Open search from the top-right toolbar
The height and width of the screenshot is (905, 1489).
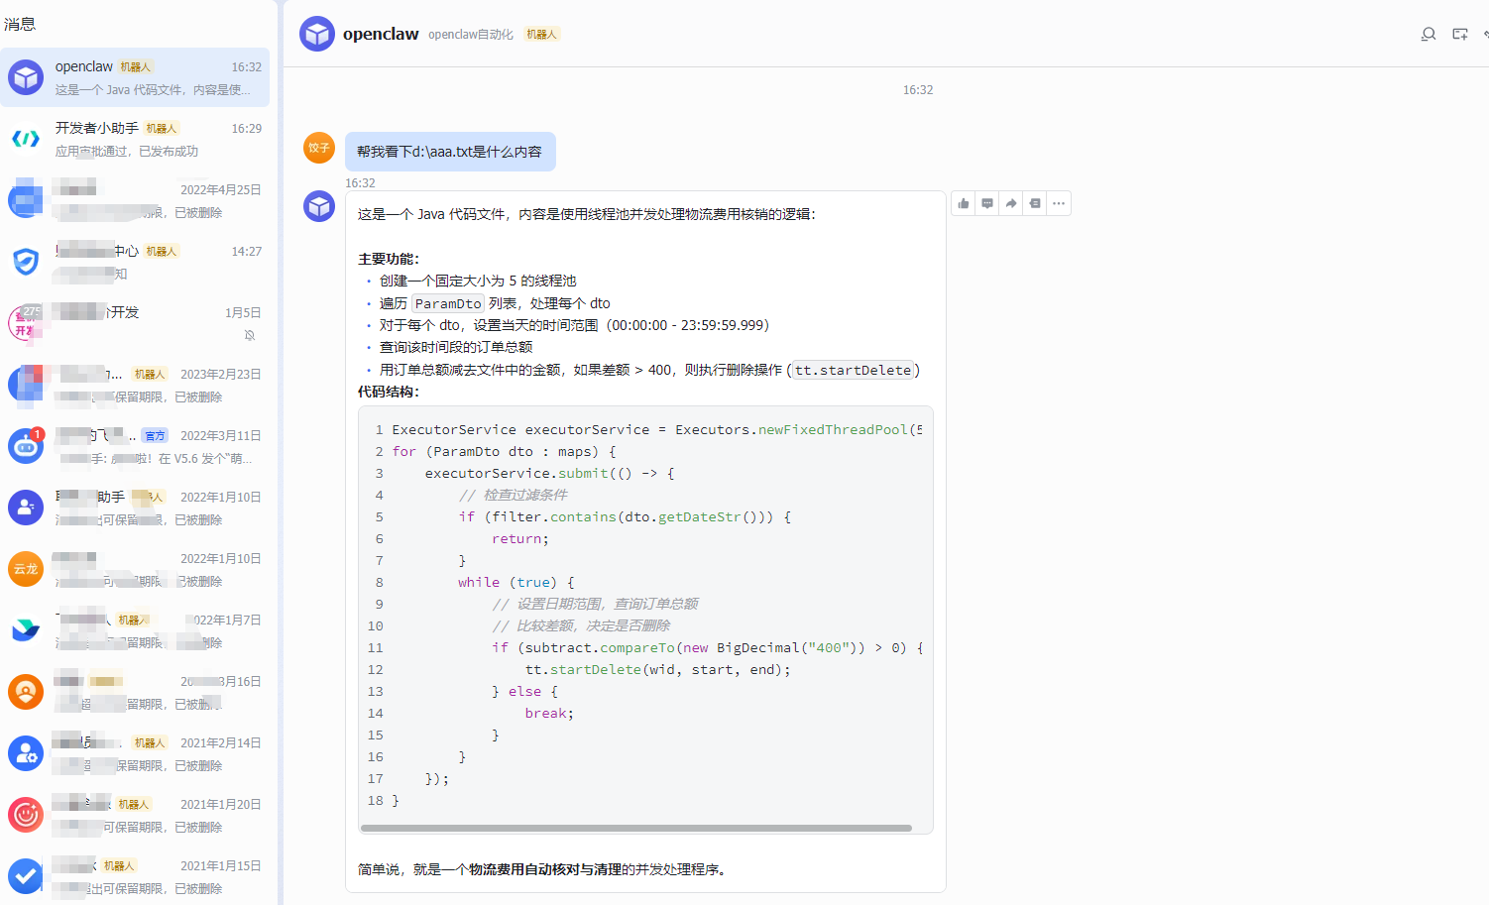(1429, 33)
